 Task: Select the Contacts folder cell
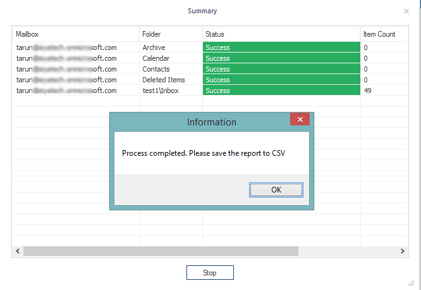(x=171, y=69)
